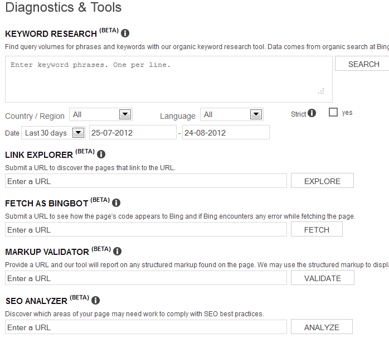This screenshot has width=389, height=338.
Task: Expand the Date range Last 30 days dropdown
Action: pyautogui.click(x=54, y=133)
